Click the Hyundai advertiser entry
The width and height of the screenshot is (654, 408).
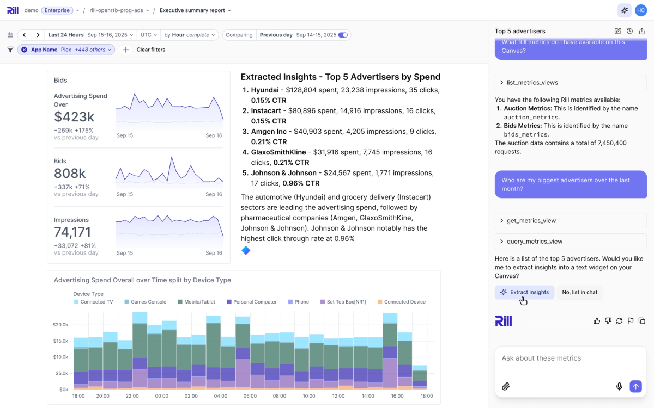[x=345, y=95]
